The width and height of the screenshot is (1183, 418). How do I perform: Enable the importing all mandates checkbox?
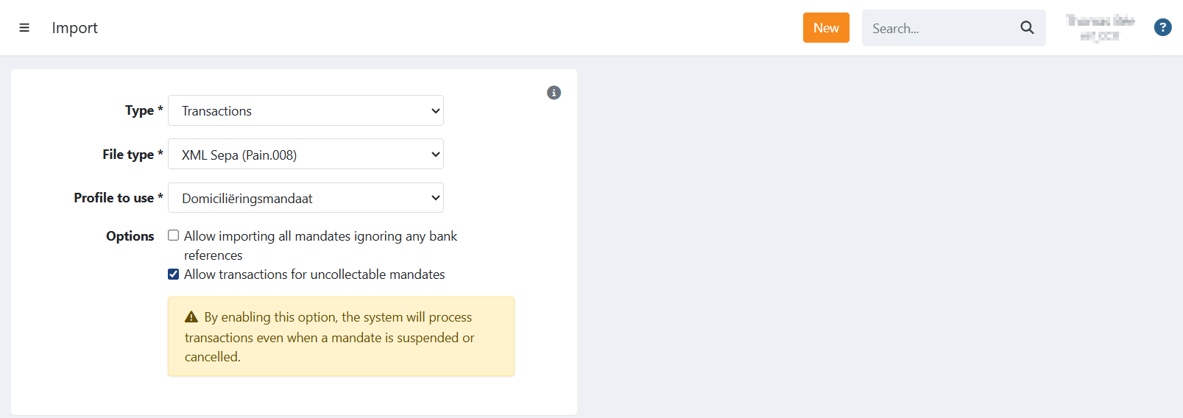[174, 235]
